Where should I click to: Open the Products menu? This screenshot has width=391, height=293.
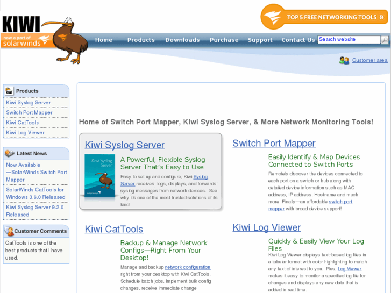pyautogui.click(x=141, y=40)
